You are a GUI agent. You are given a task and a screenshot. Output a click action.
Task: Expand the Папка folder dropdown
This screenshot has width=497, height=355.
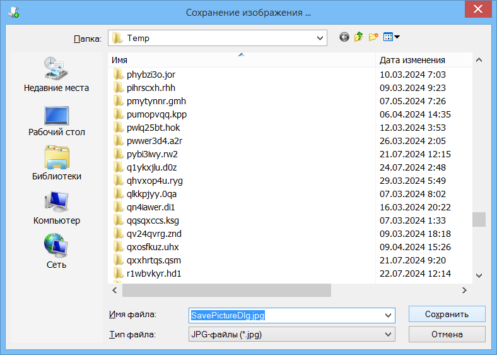320,39
